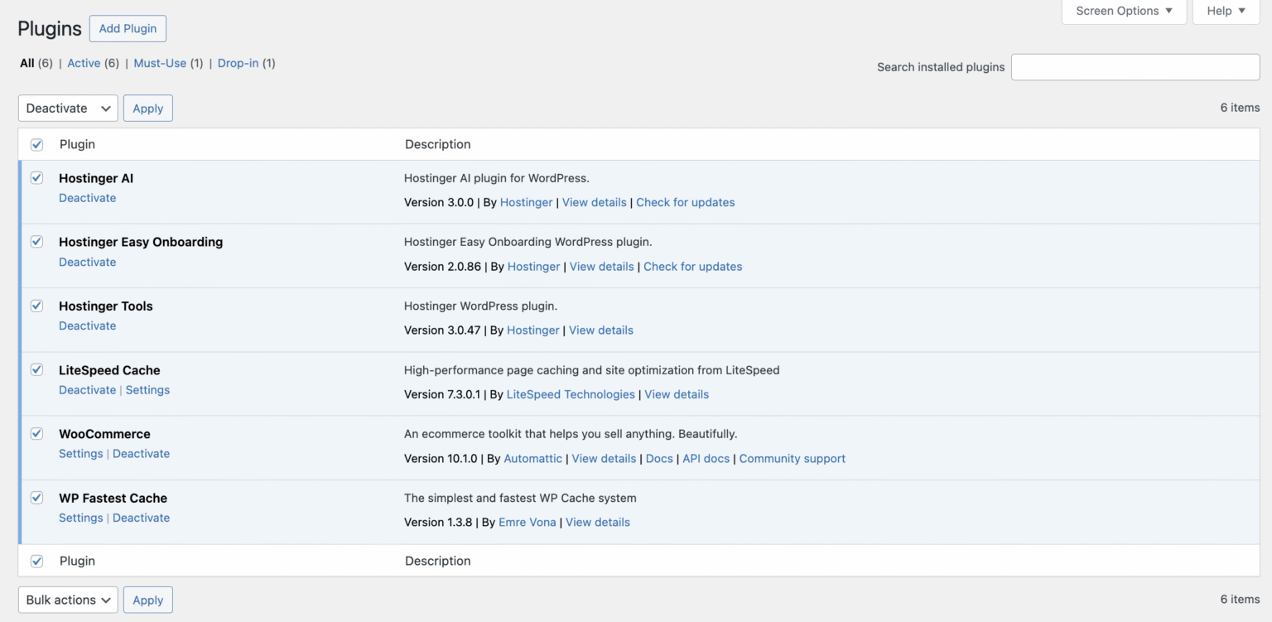
Task: Click the search installed plugins field
Action: click(1135, 67)
